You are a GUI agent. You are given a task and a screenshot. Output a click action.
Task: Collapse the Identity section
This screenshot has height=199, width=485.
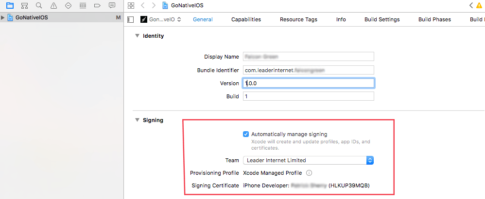pyautogui.click(x=138, y=36)
